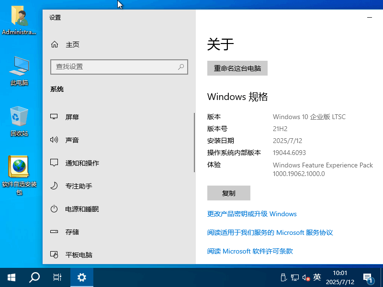Click the 重命名这台电脑 button

(x=237, y=68)
